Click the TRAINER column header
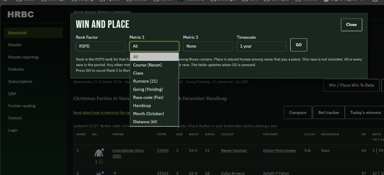This screenshot has height=175, width=384. click(x=270, y=134)
